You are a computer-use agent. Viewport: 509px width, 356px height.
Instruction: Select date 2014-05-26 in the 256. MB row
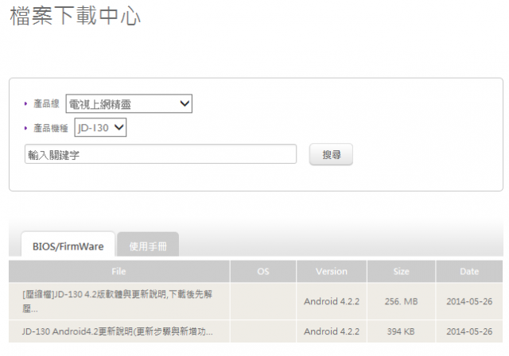click(469, 301)
